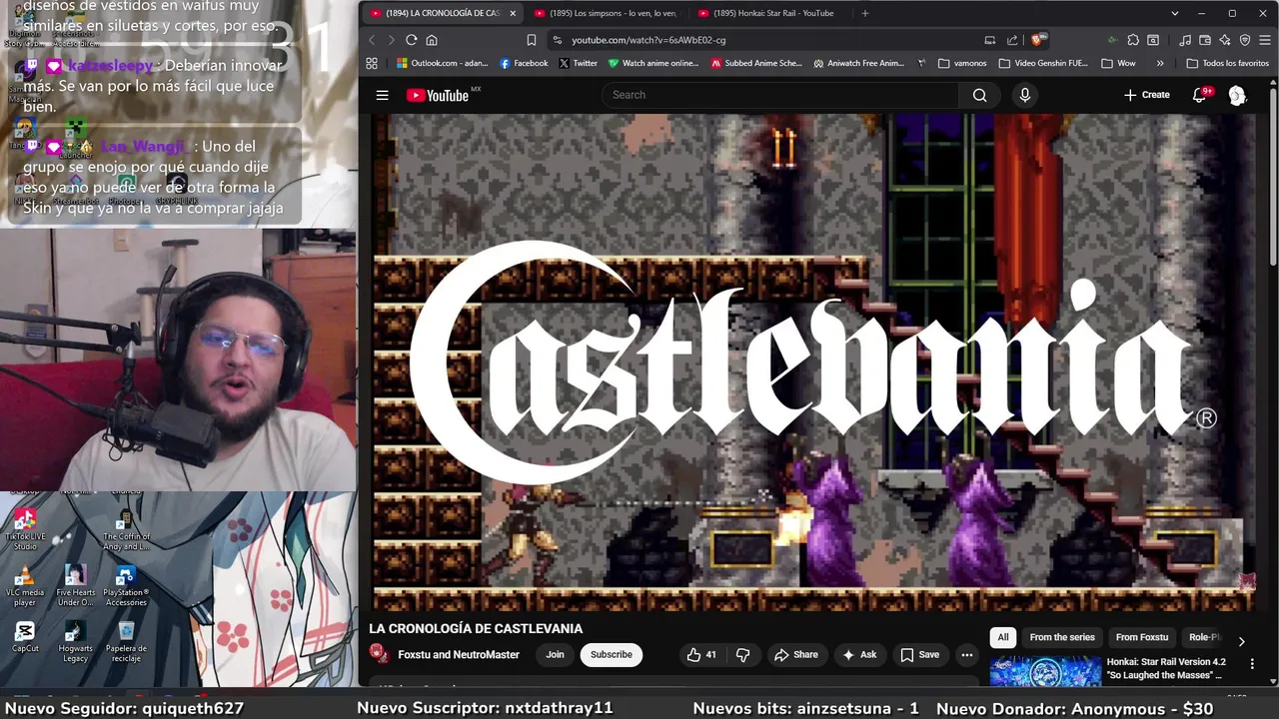Like the Castlevania video

pos(701,655)
